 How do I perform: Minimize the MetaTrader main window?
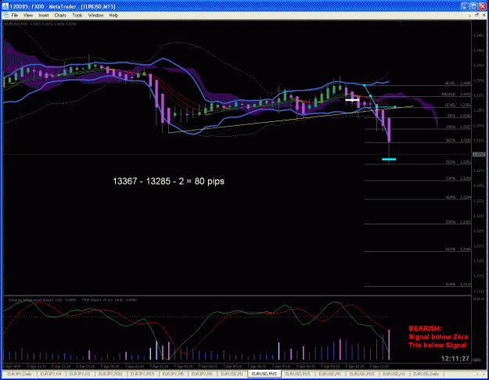[465, 6]
